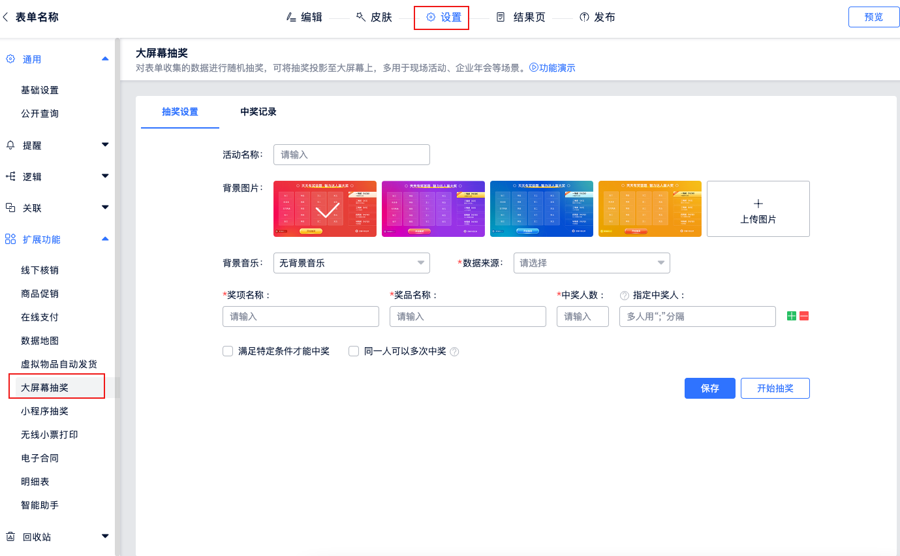
Task: Toggle 同一人可以多次中奖 checkbox
Action: click(354, 351)
